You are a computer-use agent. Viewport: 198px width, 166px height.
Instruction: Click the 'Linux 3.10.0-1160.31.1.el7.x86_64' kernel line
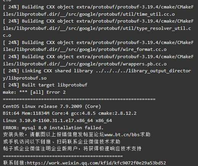pyautogui.click(x=57, y=120)
